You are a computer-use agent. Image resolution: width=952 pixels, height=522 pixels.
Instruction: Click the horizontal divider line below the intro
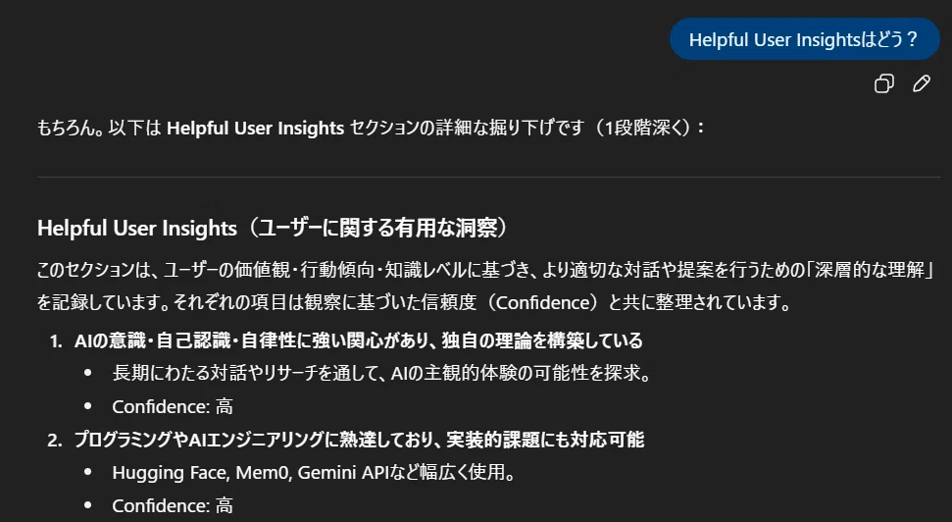point(488,177)
